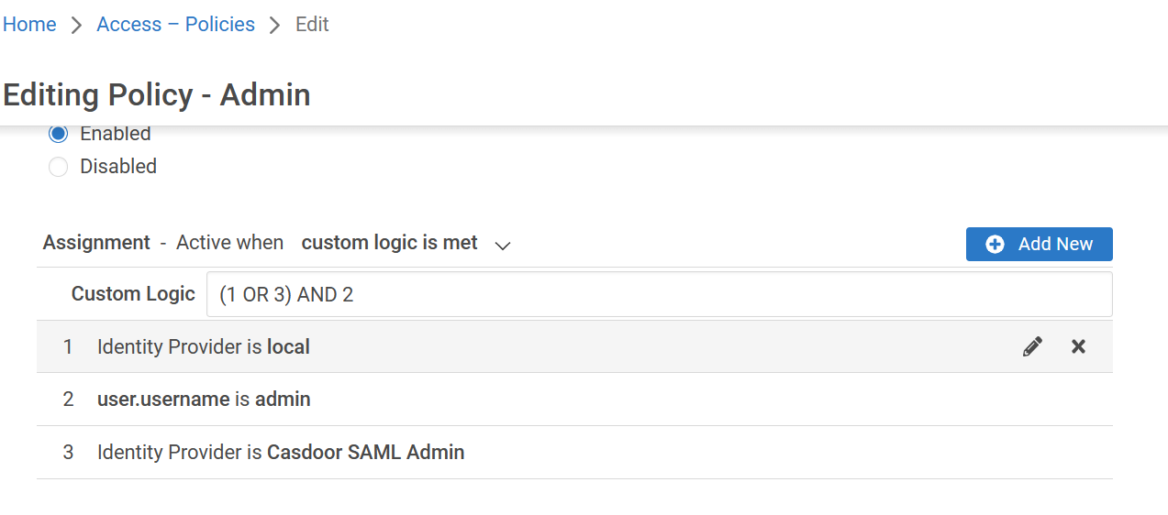This screenshot has width=1168, height=515.
Task: Click the Disabled label text
Action: pos(118,167)
